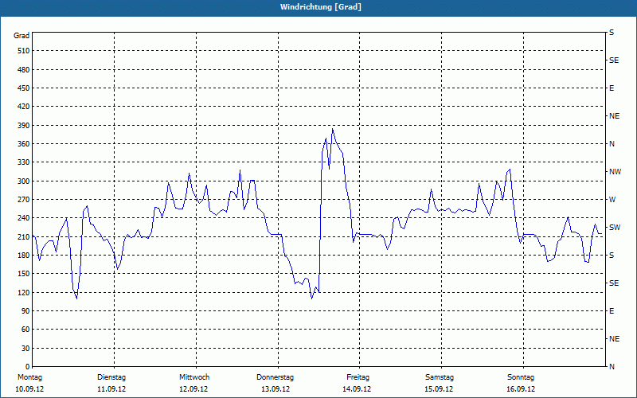
Task: Click the 120 degree axis value
Action: click(24, 292)
